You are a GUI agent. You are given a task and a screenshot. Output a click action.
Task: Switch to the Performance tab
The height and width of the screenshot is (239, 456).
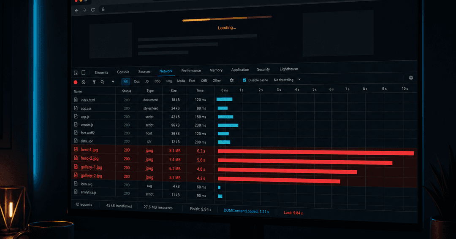tap(191, 70)
